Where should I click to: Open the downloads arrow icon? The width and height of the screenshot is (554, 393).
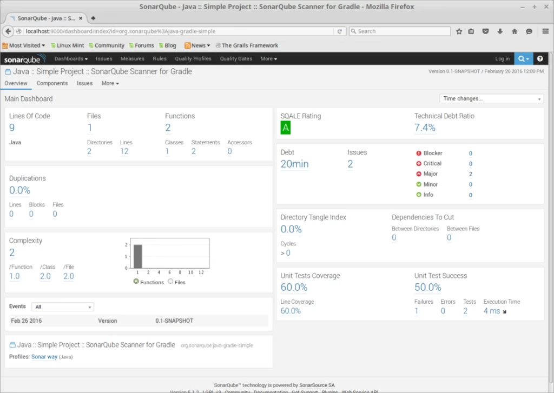500,31
